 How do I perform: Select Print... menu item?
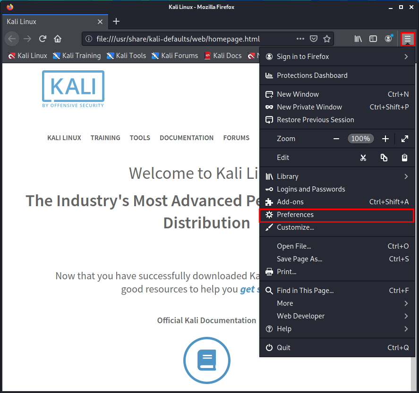pos(337,272)
